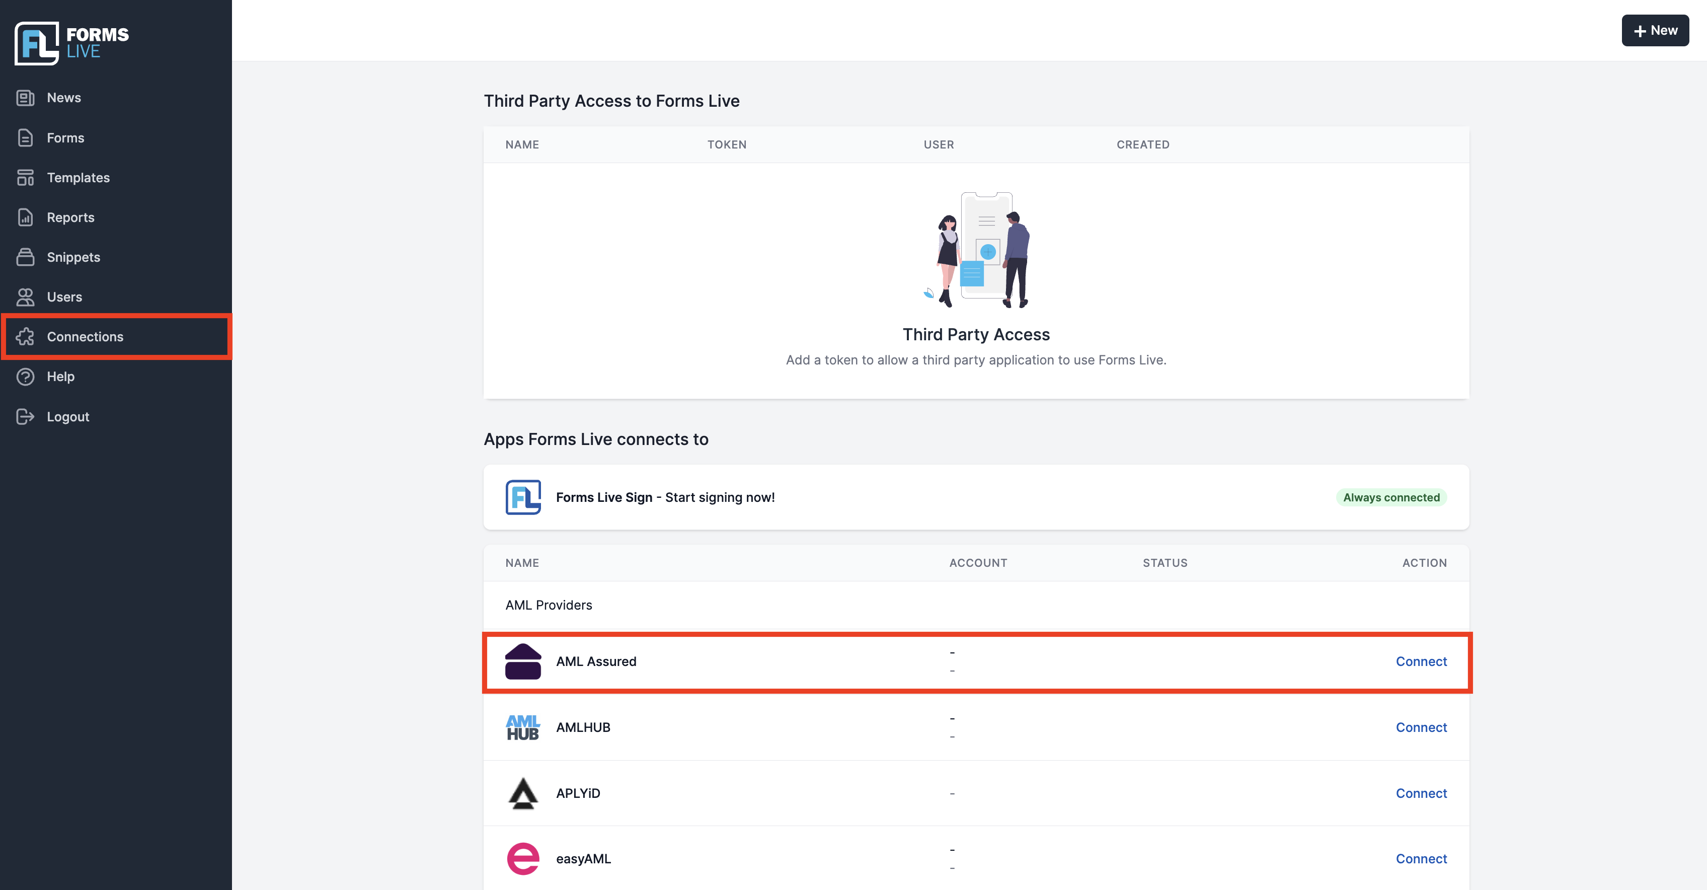Connect the AMLHUB provider
The image size is (1707, 890).
pyautogui.click(x=1421, y=727)
